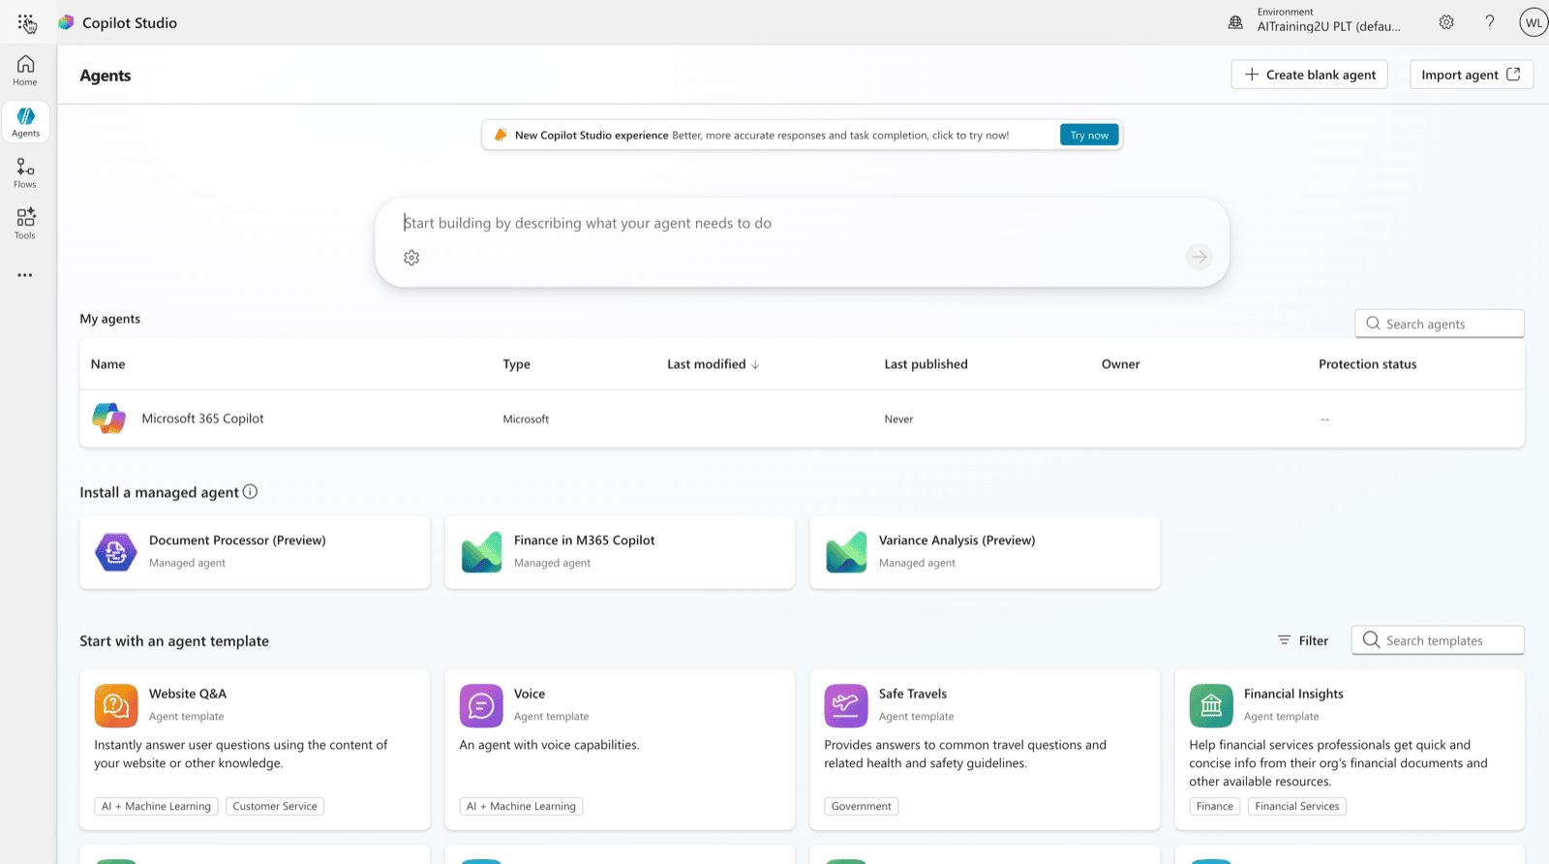Click the announcement banner party icon
This screenshot has width=1549, height=864.
(501, 135)
